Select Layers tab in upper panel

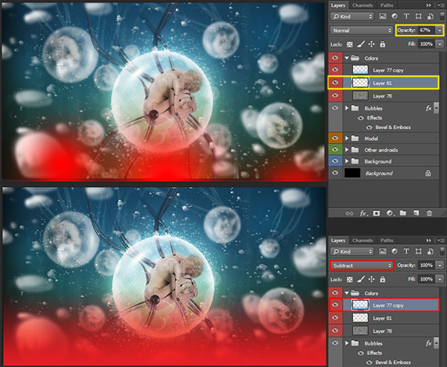click(x=338, y=5)
